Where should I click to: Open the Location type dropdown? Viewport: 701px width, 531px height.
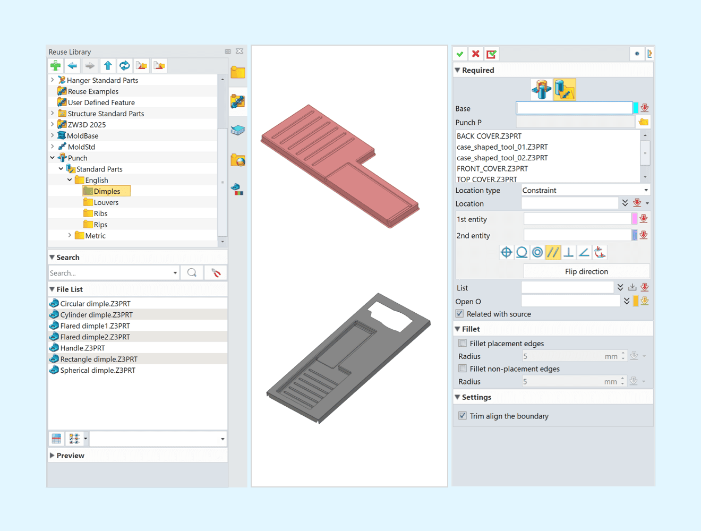tap(585, 190)
